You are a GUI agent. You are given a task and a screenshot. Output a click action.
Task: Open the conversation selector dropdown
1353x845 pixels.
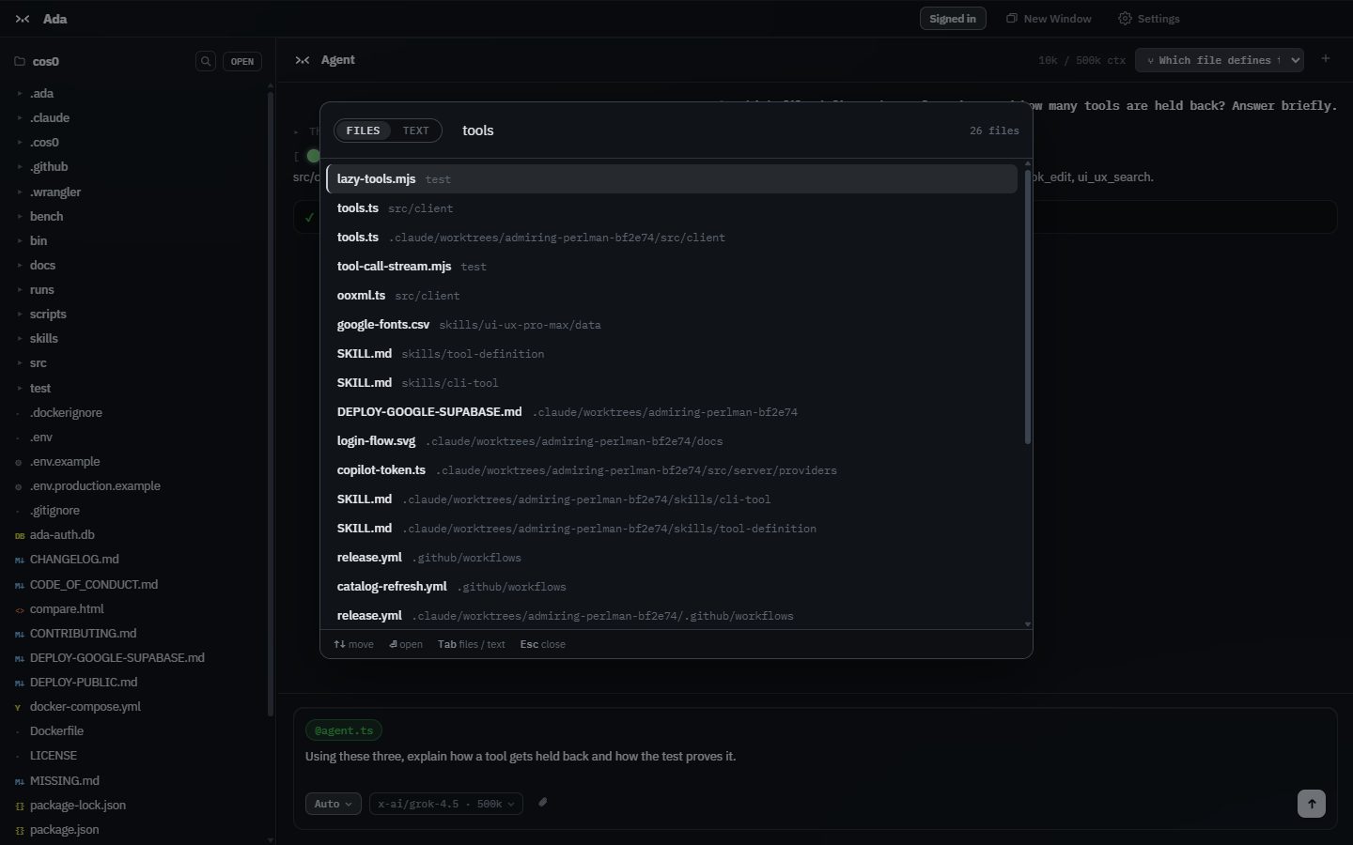[x=1220, y=60]
